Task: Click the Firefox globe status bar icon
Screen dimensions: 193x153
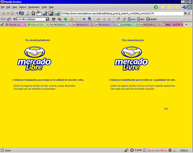Action: tap(170, 150)
